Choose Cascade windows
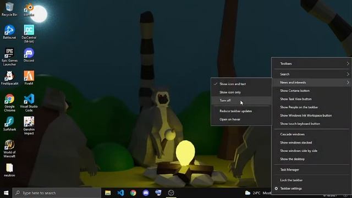Image resolution: width=352 pixels, height=198 pixels. (312, 134)
